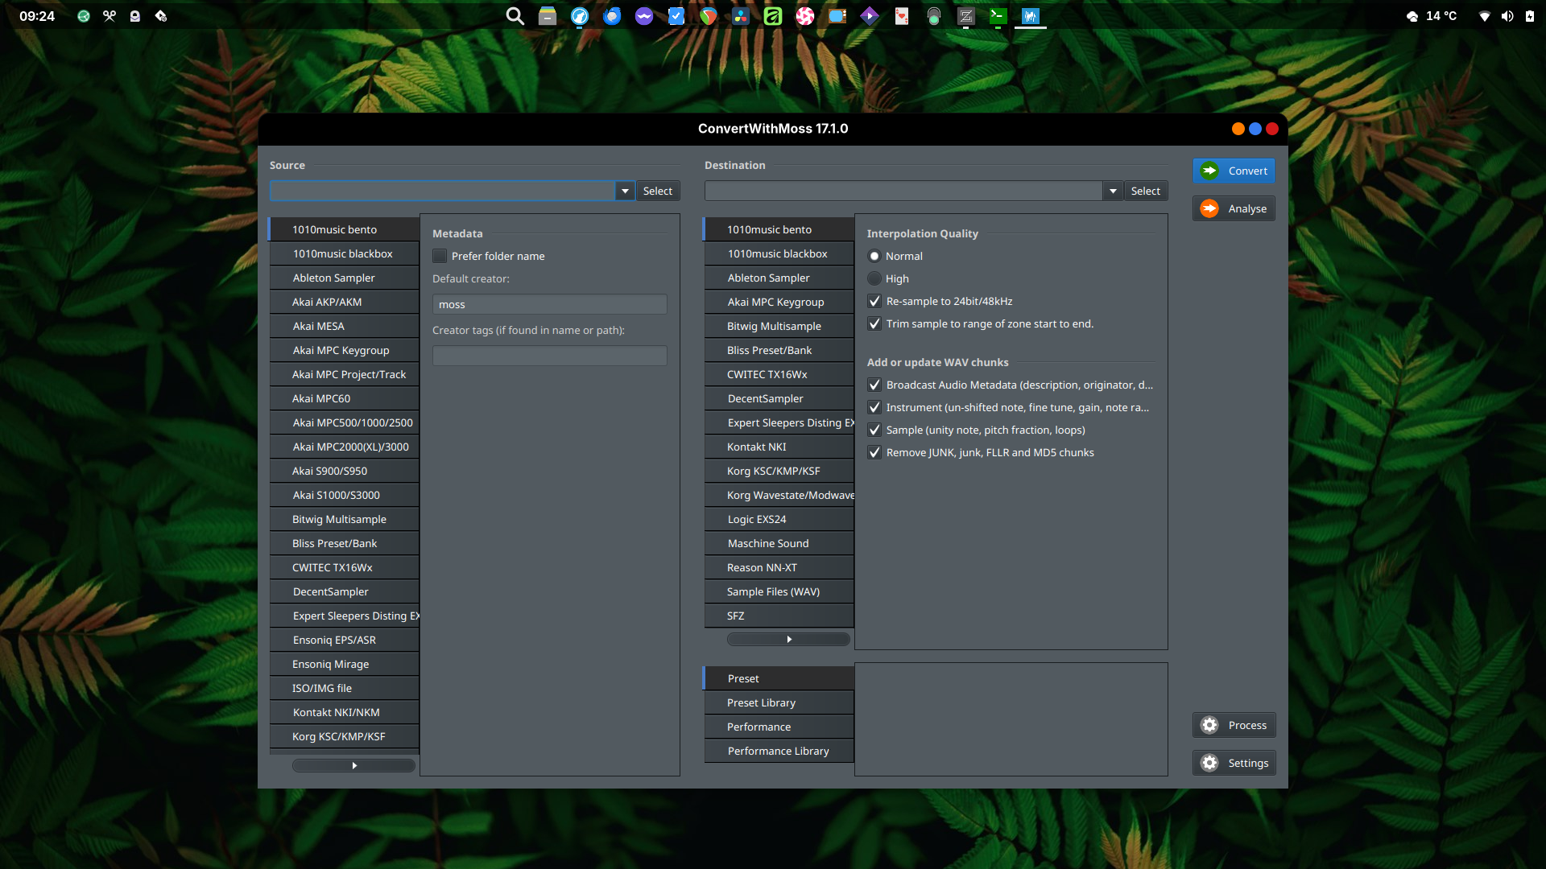Toggle Remove JUNK chunks checkbox

[874, 452]
